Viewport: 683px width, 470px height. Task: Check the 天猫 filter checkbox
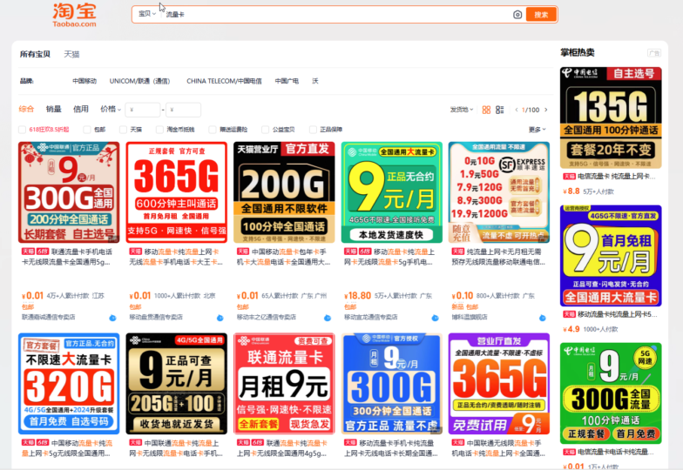(124, 129)
